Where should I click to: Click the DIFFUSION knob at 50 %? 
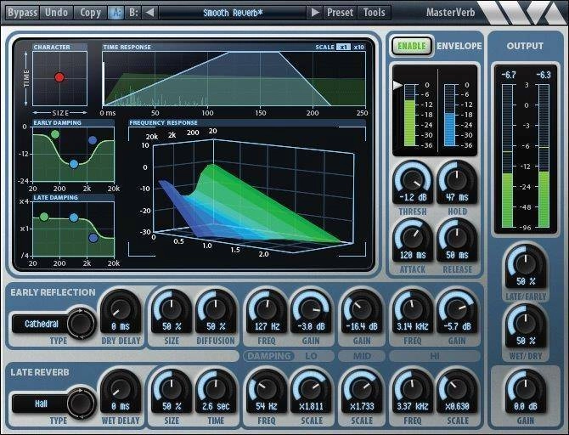pyautogui.click(x=216, y=311)
